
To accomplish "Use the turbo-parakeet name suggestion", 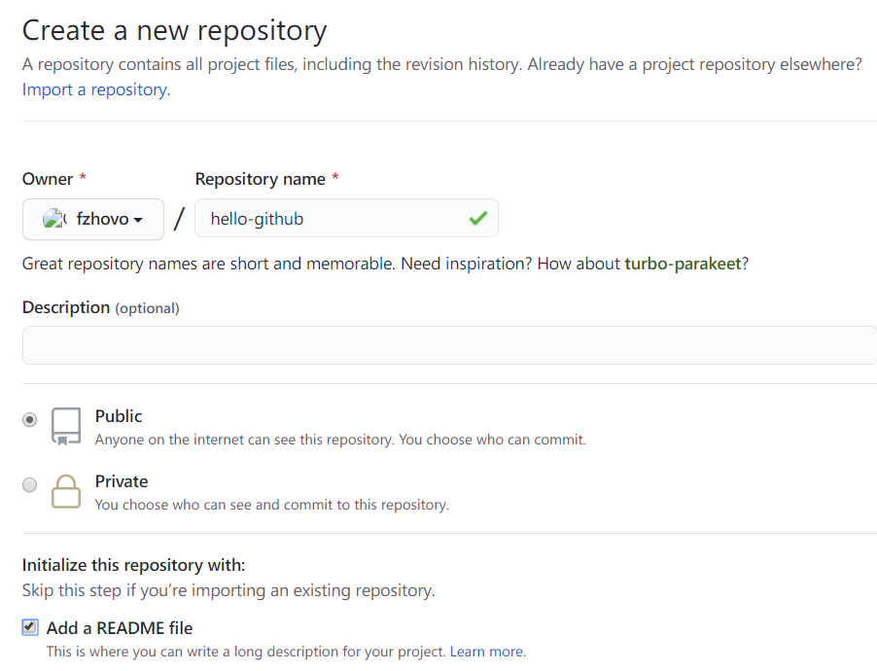I will point(683,264).
